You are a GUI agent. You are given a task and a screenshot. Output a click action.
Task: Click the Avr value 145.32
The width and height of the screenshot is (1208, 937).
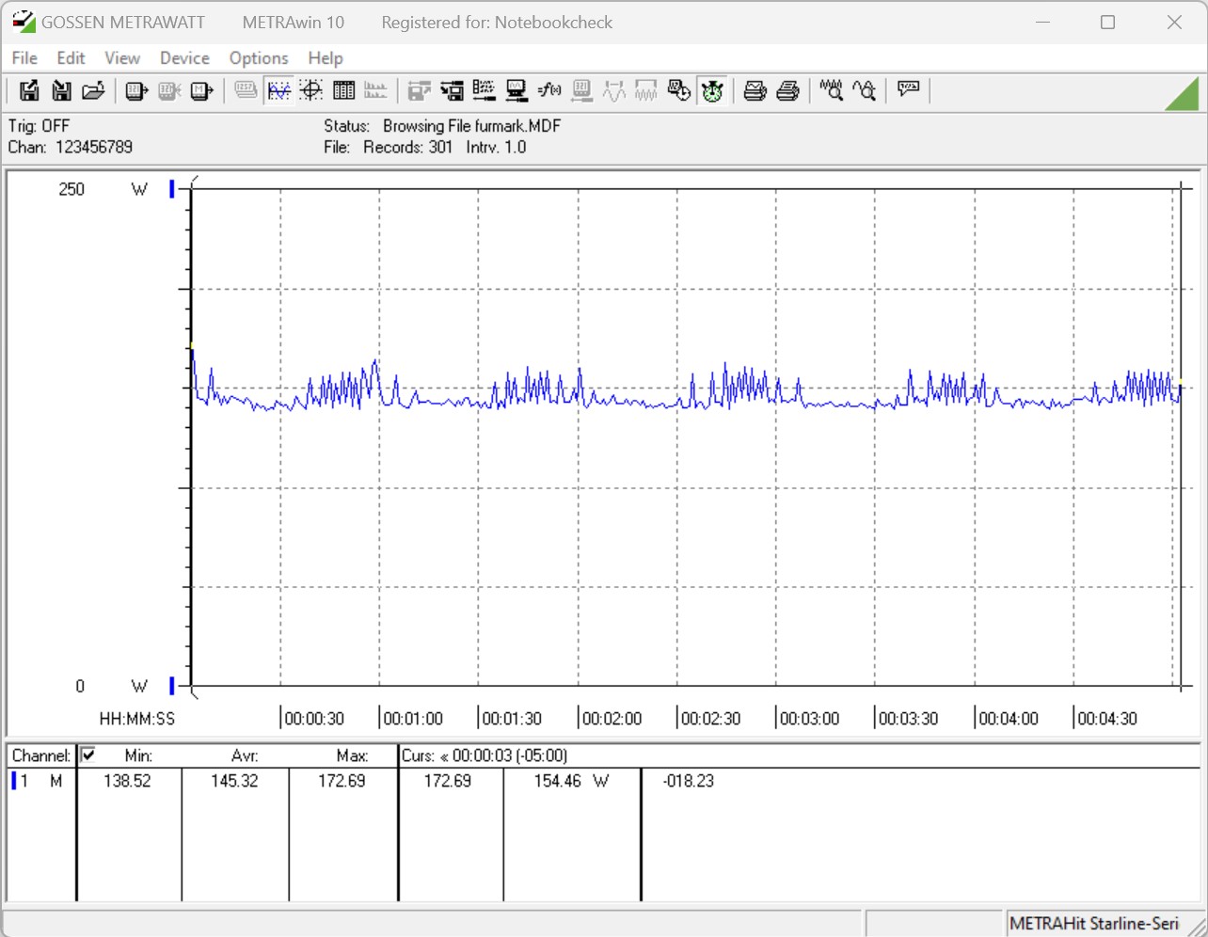tap(234, 781)
